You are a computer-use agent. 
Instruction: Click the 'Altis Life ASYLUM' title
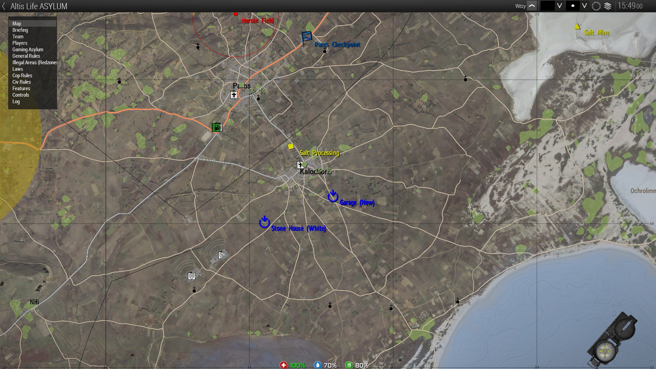(39, 6)
